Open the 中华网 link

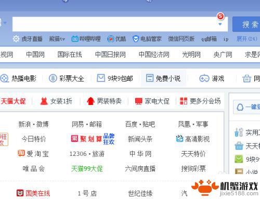140,154
